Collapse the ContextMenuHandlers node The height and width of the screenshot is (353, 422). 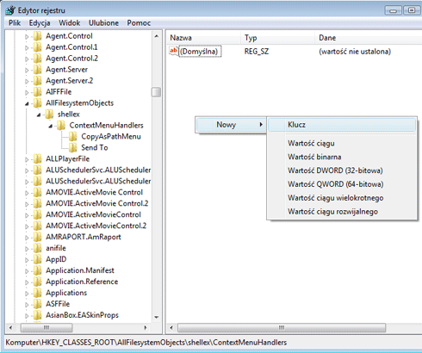point(50,126)
